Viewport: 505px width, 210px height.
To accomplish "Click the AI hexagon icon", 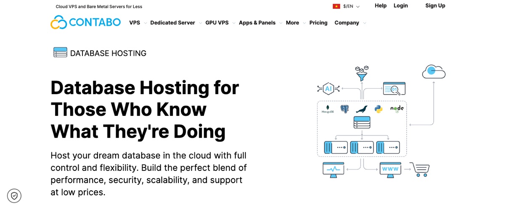I will pos(328,89).
